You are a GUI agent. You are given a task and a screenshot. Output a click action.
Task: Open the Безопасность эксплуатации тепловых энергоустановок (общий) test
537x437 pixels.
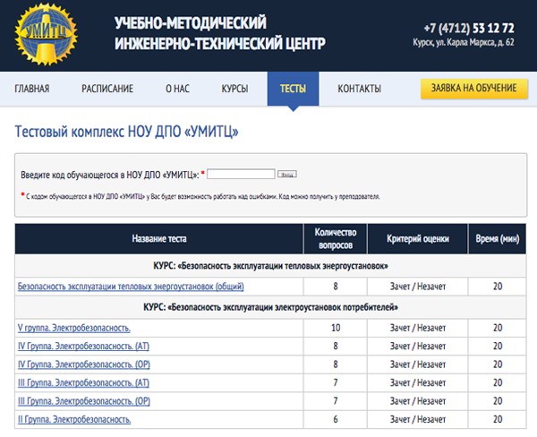point(131,287)
